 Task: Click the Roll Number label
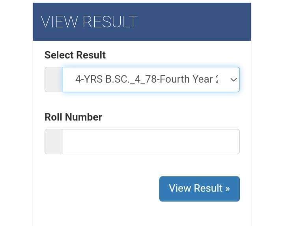tap(73, 117)
